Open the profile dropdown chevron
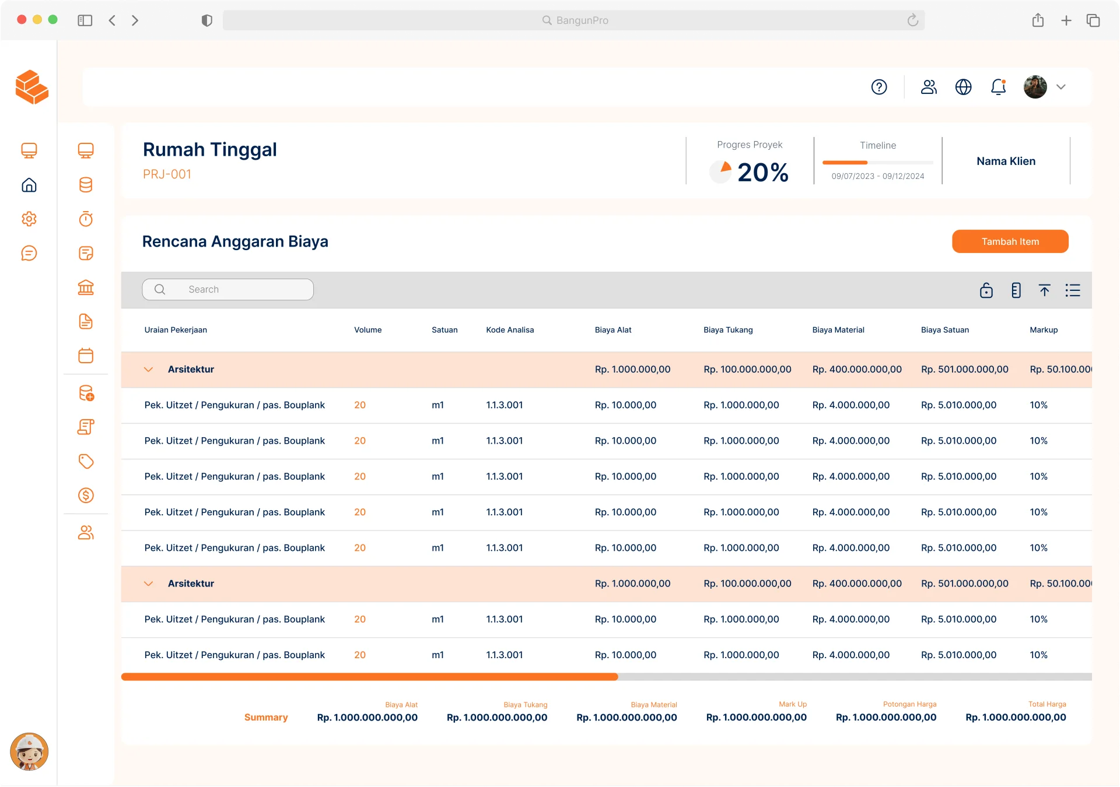The image size is (1120, 787). tap(1061, 87)
